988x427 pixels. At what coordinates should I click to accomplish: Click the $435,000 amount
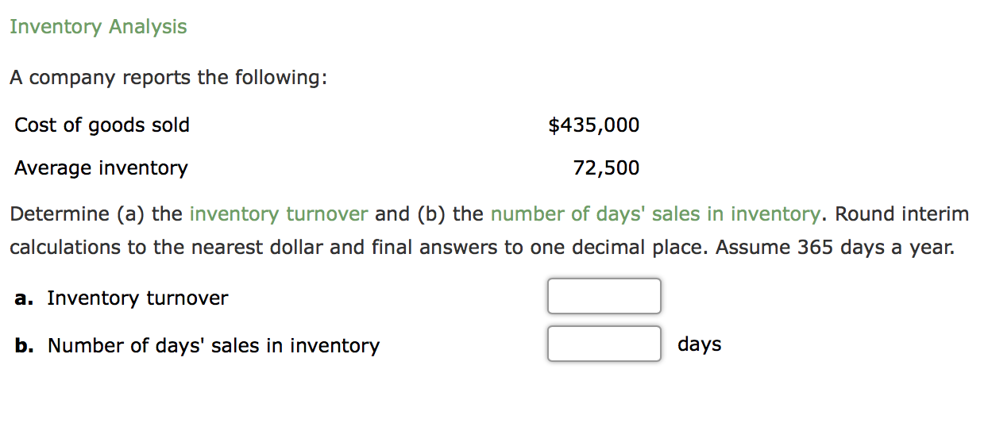(593, 125)
